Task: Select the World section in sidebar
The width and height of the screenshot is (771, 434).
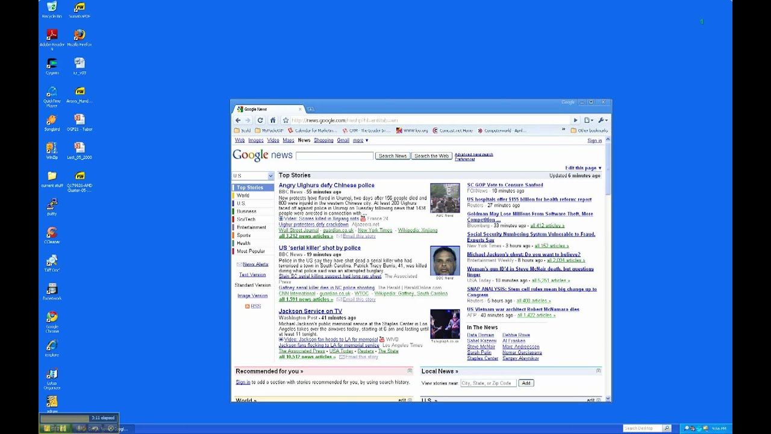Action: click(243, 195)
